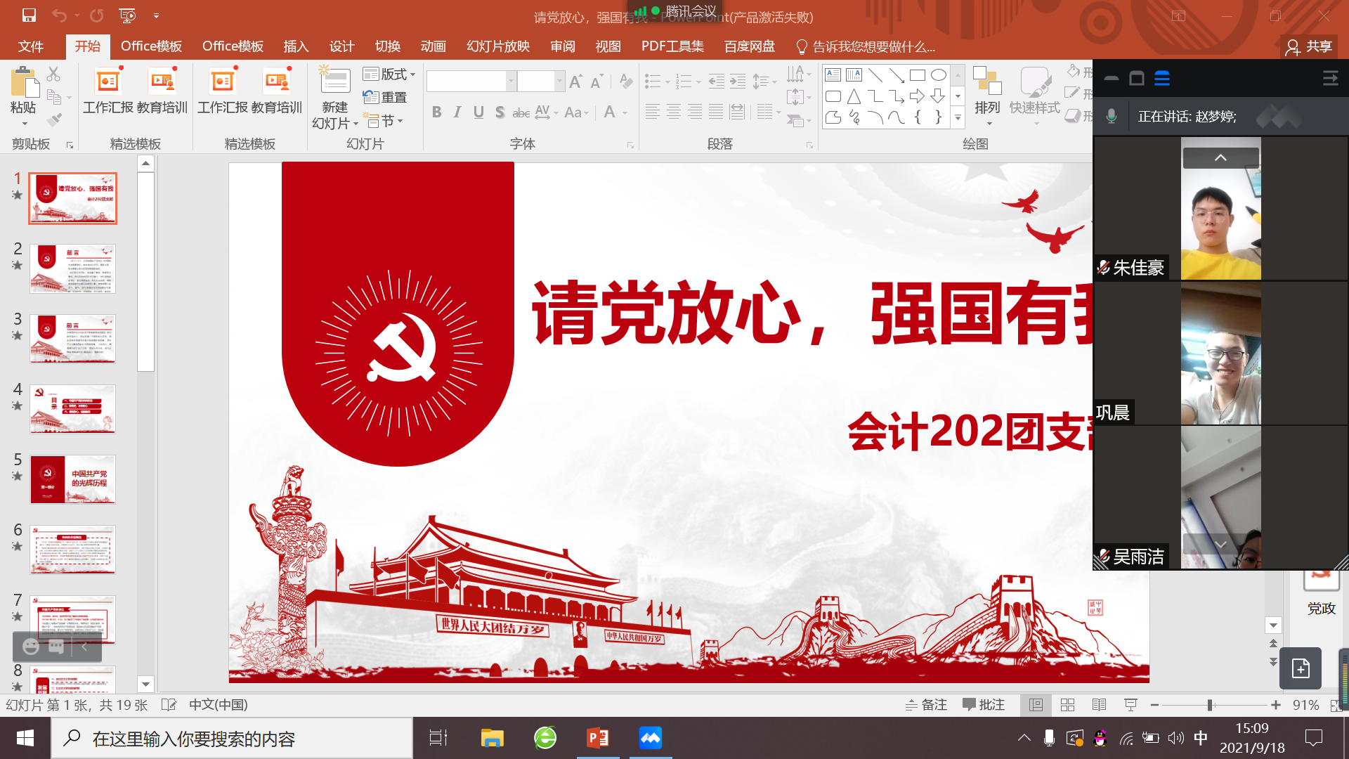Toggle Italic text formatting
This screenshot has height=759, width=1349.
click(x=457, y=112)
